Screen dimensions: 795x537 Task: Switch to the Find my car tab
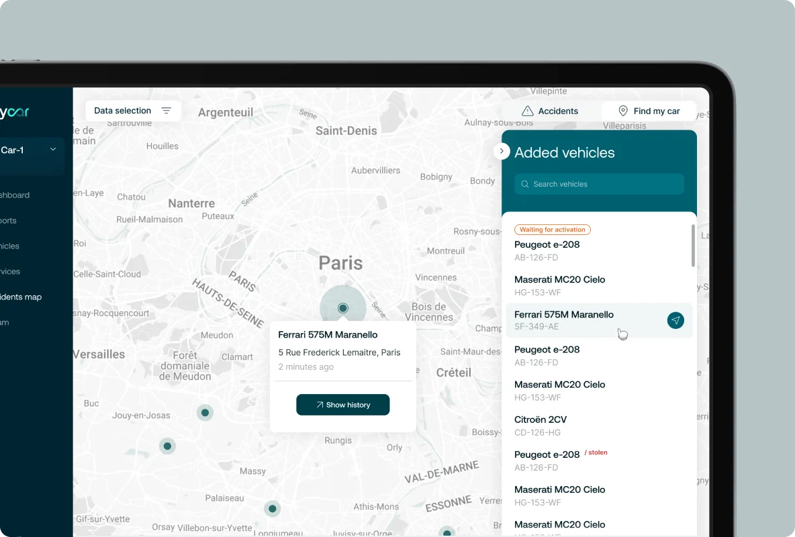click(649, 111)
